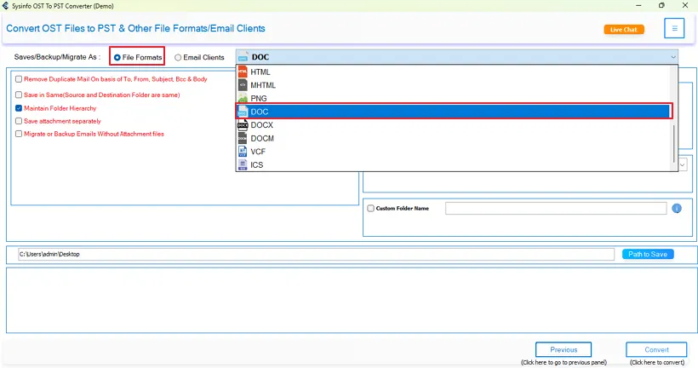
Task: Click the Path to Save button
Action: (648, 254)
